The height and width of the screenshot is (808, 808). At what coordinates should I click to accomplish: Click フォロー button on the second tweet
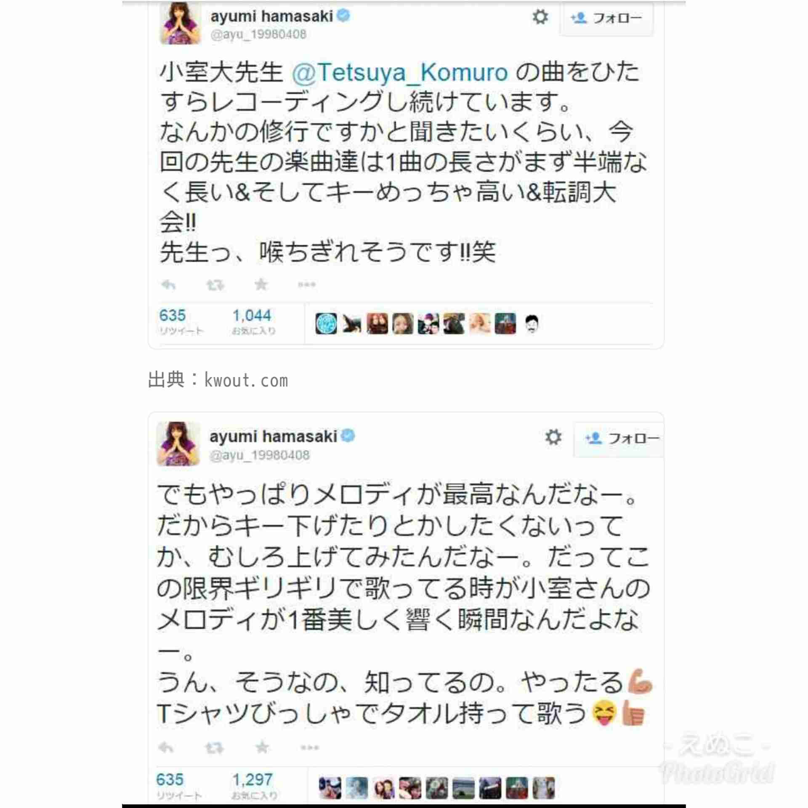click(619, 439)
